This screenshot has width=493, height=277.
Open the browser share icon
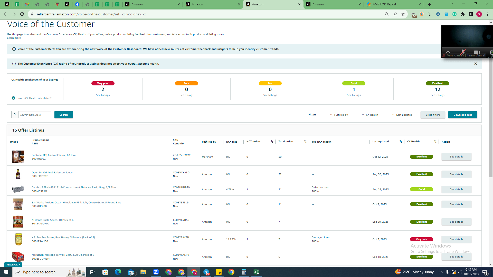395,14
